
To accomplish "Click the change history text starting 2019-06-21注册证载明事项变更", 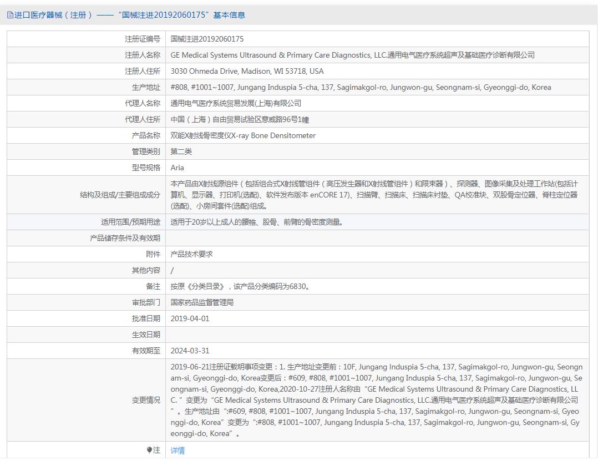I will coord(377,400).
